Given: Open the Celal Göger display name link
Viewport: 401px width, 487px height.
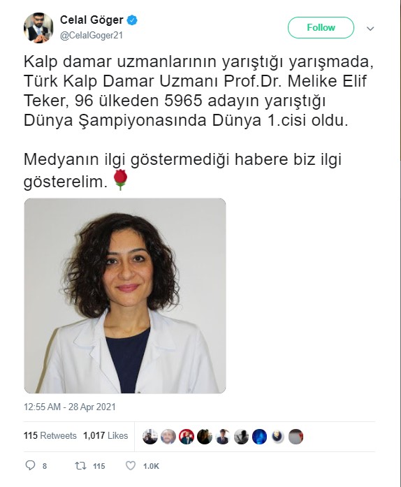Looking at the screenshot, I should click(x=92, y=20).
